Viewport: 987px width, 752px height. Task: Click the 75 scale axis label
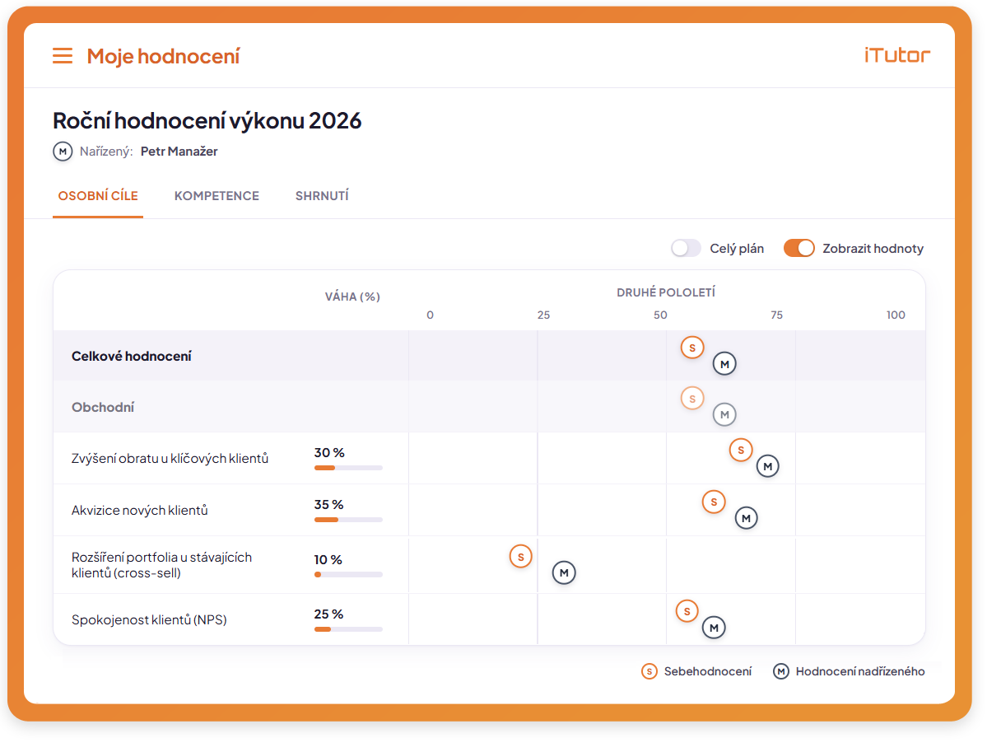click(777, 315)
